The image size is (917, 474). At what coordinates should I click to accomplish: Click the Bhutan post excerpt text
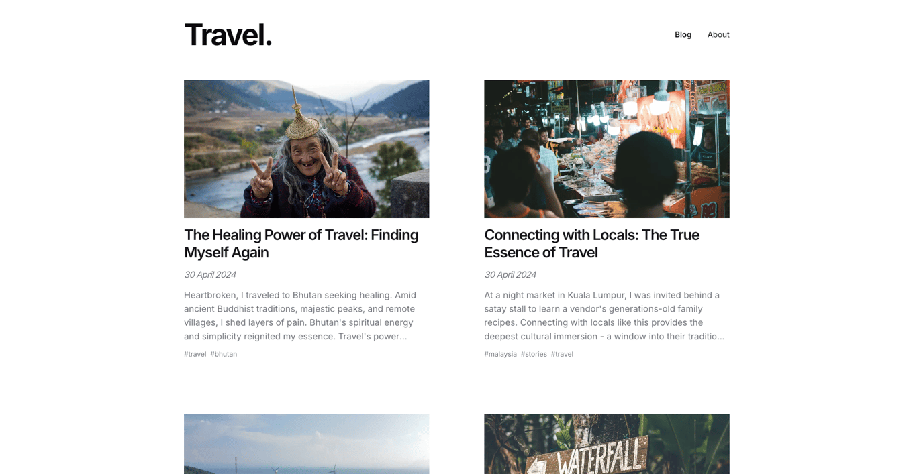[x=301, y=316]
